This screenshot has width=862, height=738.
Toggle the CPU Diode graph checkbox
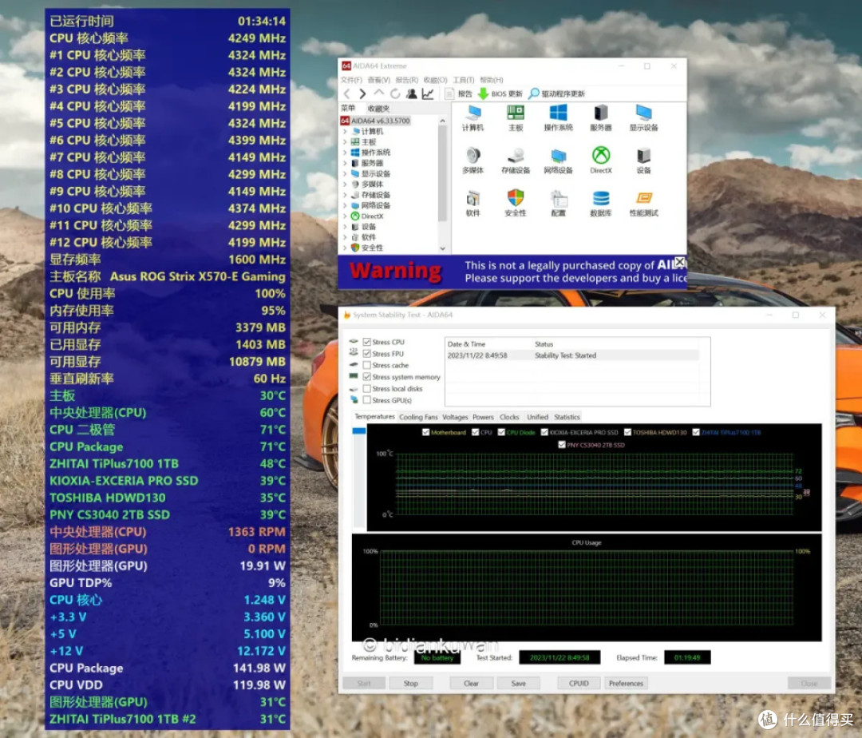pyautogui.click(x=501, y=432)
